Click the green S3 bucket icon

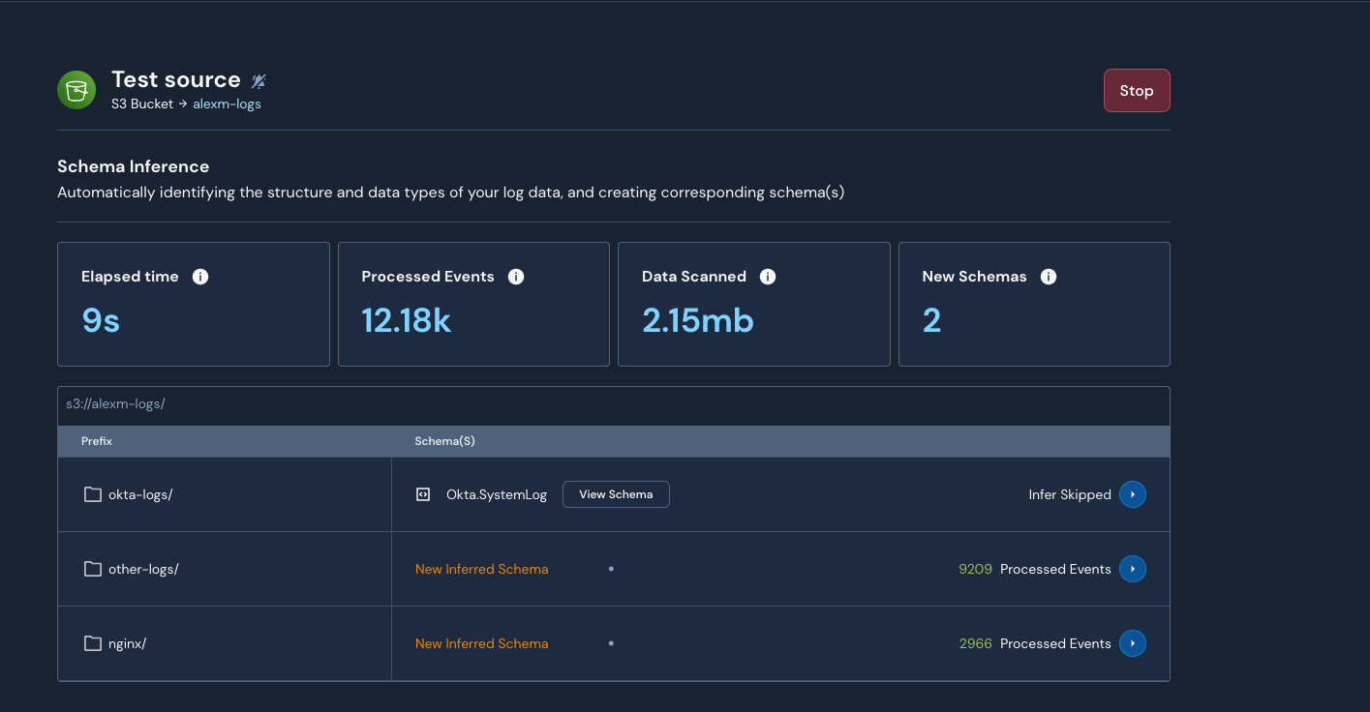(76, 90)
